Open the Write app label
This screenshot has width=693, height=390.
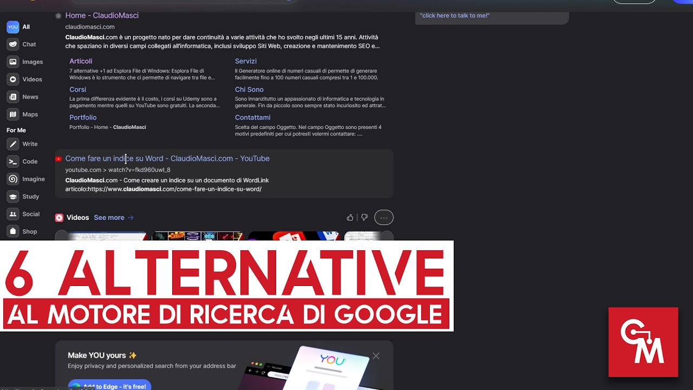click(x=30, y=144)
